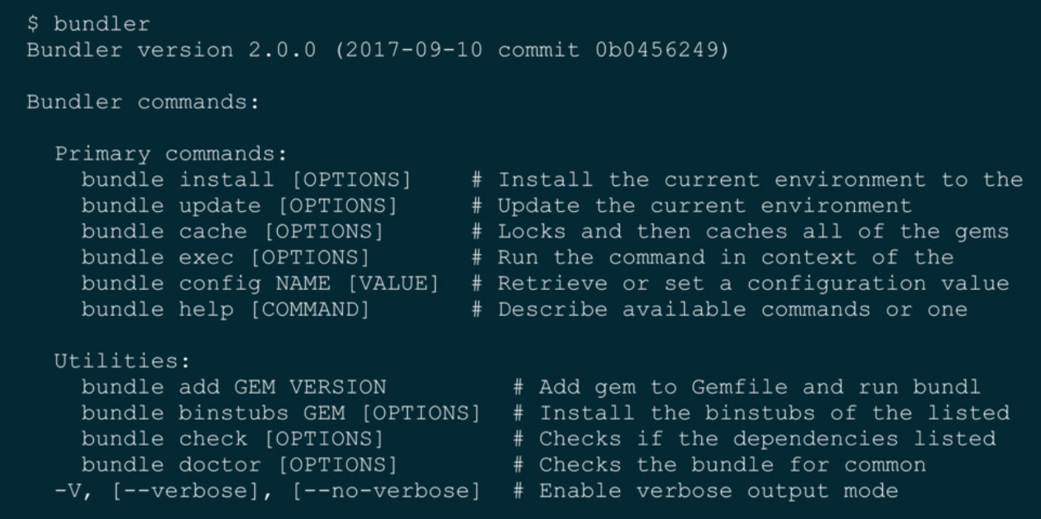Click the 'bundle exec [OPTIONS]' command
This screenshot has height=519, width=1041.
click(x=225, y=258)
